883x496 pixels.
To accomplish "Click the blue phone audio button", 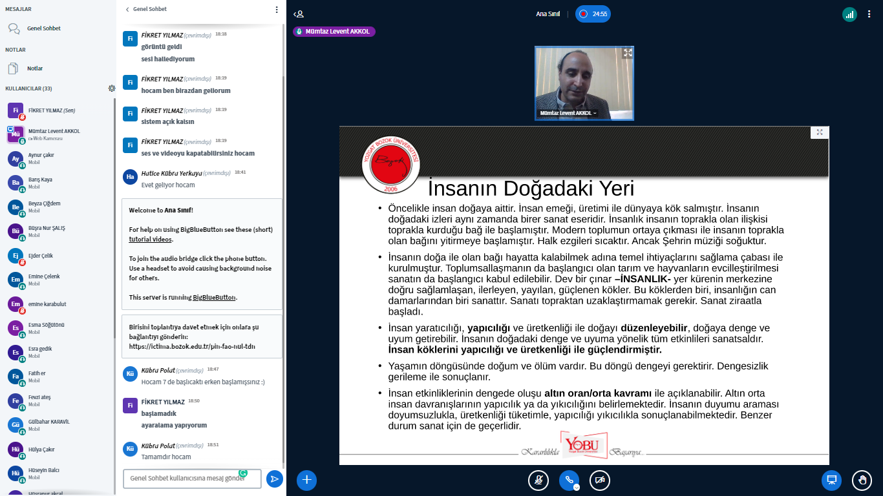I will (x=569, y=480).
